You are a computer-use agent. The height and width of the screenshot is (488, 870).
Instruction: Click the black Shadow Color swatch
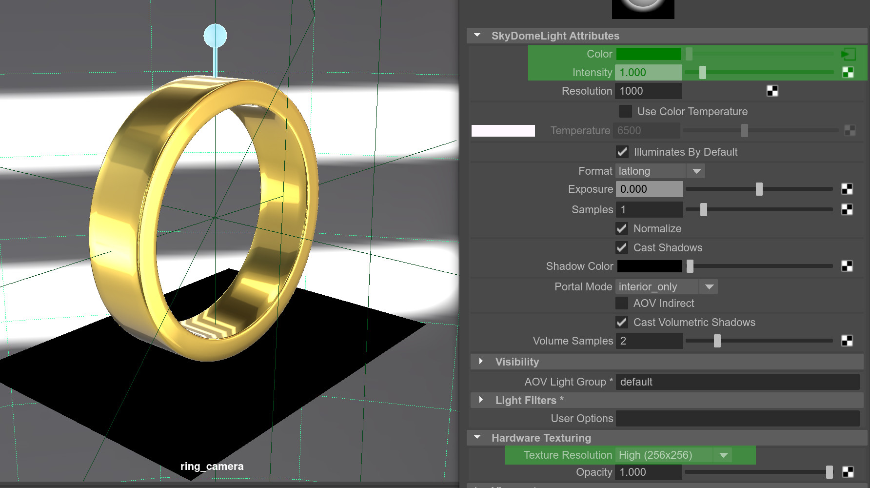point(649,266)
